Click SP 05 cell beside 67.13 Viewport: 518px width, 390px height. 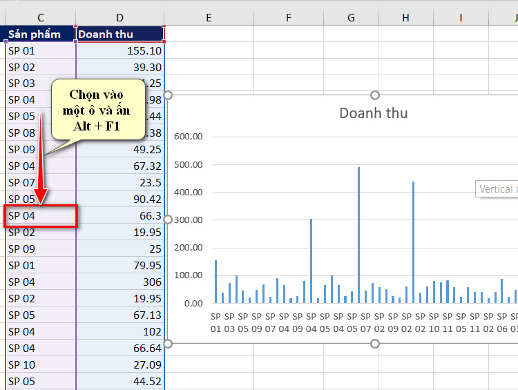pyautogui.click(x=41, y=315)
